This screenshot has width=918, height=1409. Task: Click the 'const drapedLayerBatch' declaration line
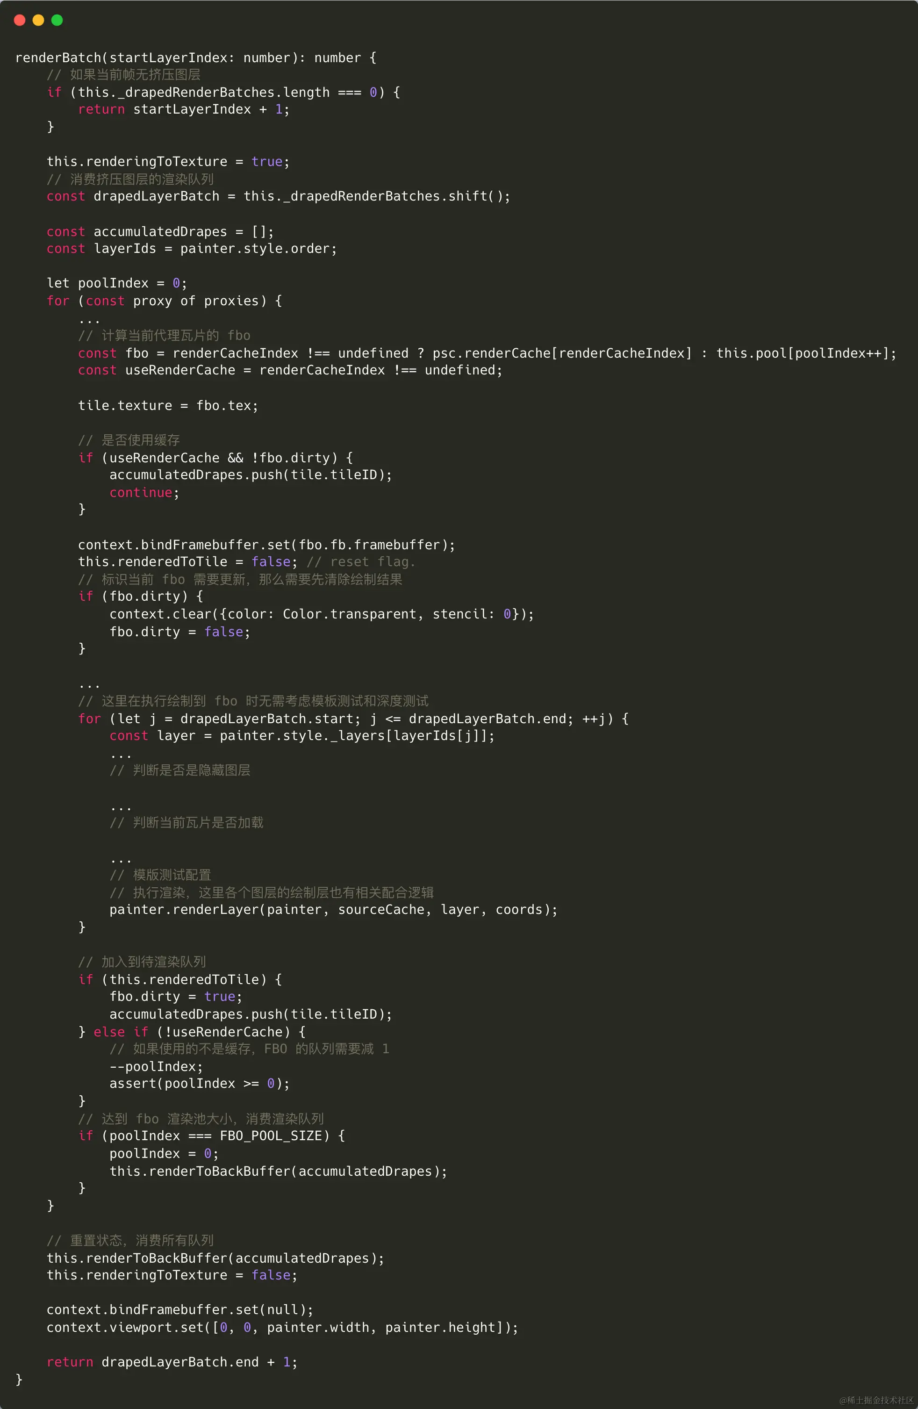point(278,196)
